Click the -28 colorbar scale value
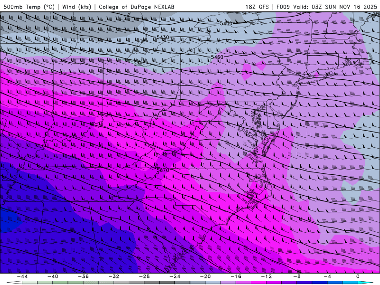The image size is (380, 285). (x=144, y=276)
